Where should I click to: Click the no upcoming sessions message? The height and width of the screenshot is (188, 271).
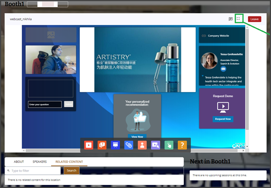(220, 175)
